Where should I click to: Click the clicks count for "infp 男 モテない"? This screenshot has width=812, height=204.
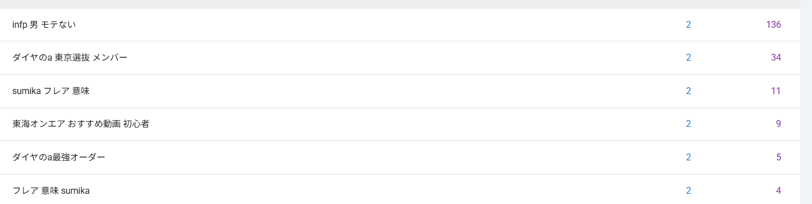[689, 24]
